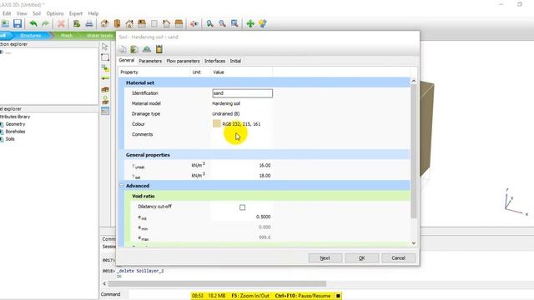Click the white house outline view icon
The height and width of the screenshot is (300, 534).
(166, 23)
